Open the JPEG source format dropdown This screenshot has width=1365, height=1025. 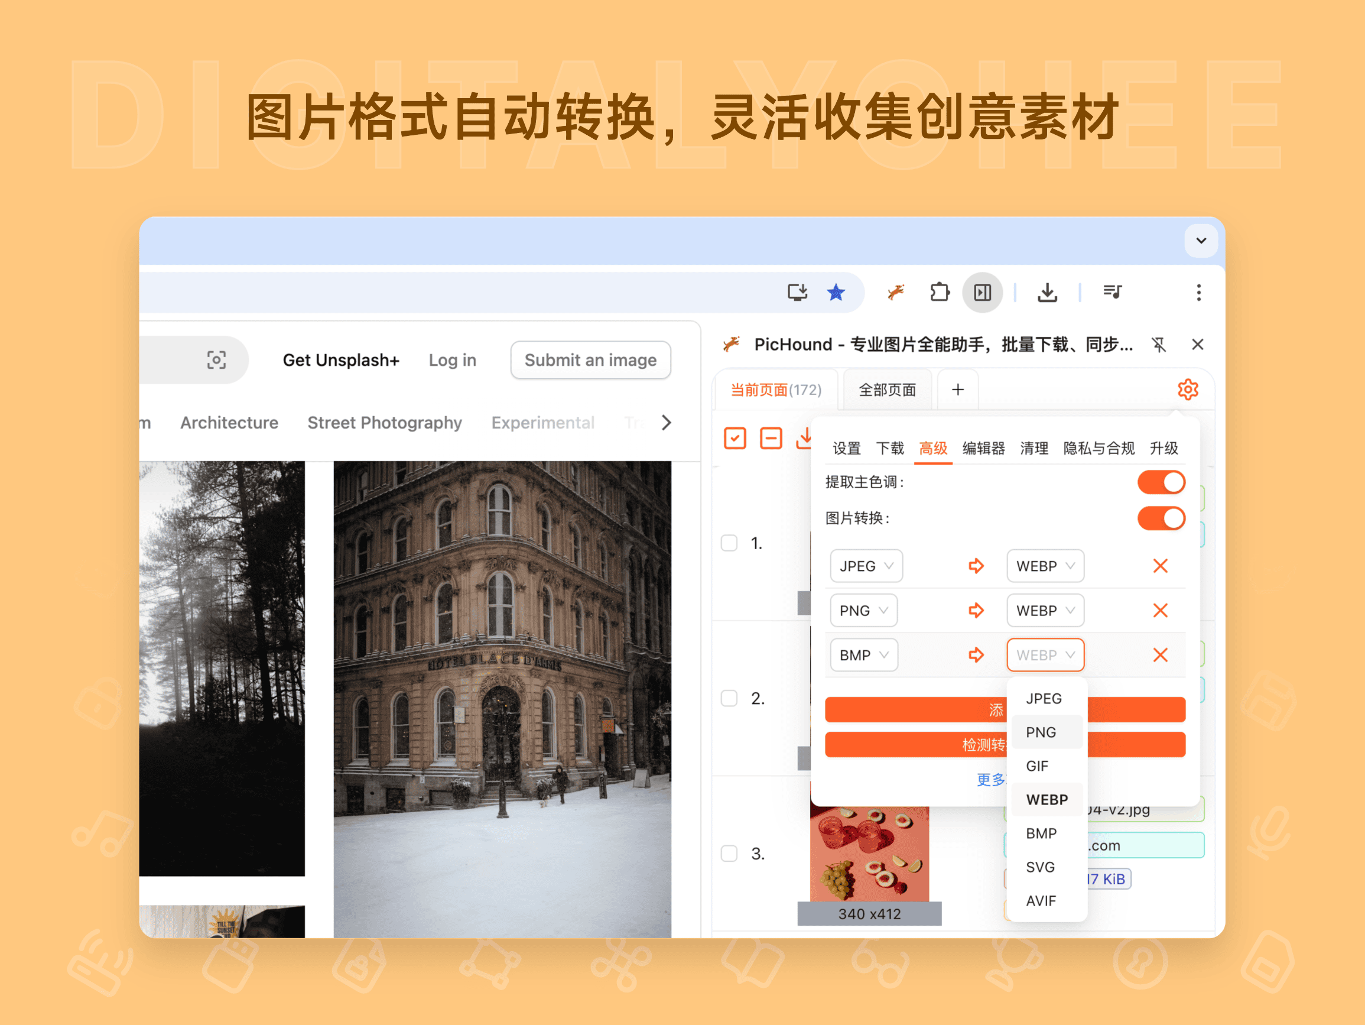[x=865, y=566]
